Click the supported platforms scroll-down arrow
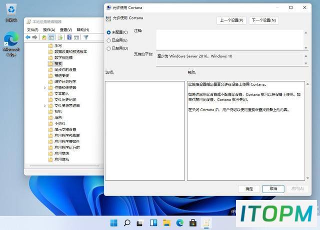Screen dimensions: 320x230 coord(305,63)
